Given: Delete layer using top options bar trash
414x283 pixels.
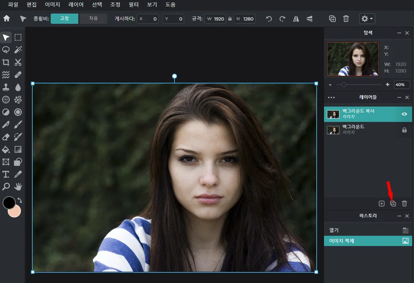Looking at the screenshot, I should coord(346,19).
